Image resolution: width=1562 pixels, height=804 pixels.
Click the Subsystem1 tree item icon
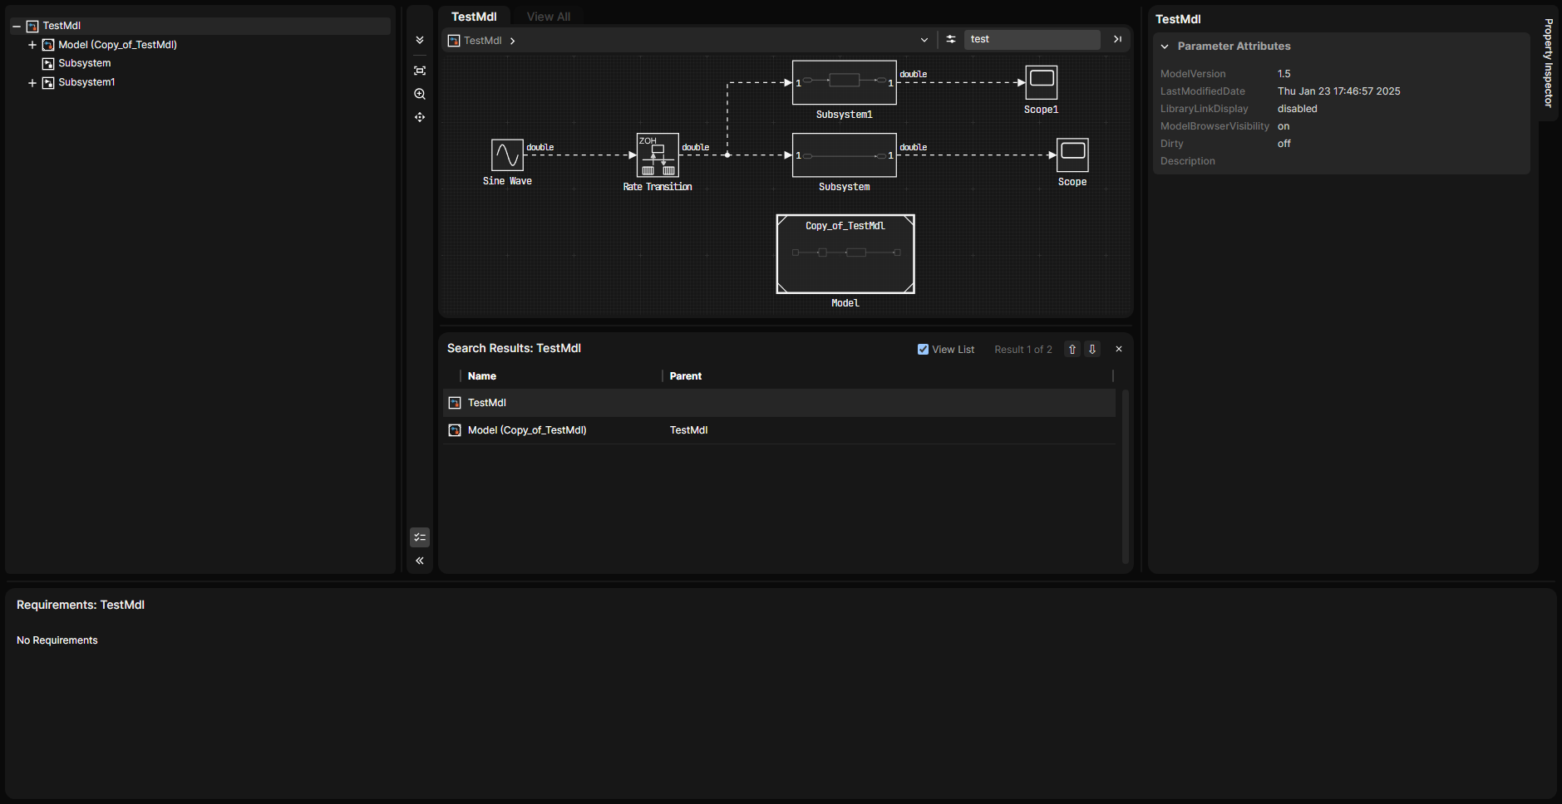click(x=48, y=83)
